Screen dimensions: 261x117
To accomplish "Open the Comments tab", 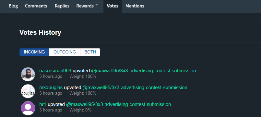I will [x=36, y=6].
